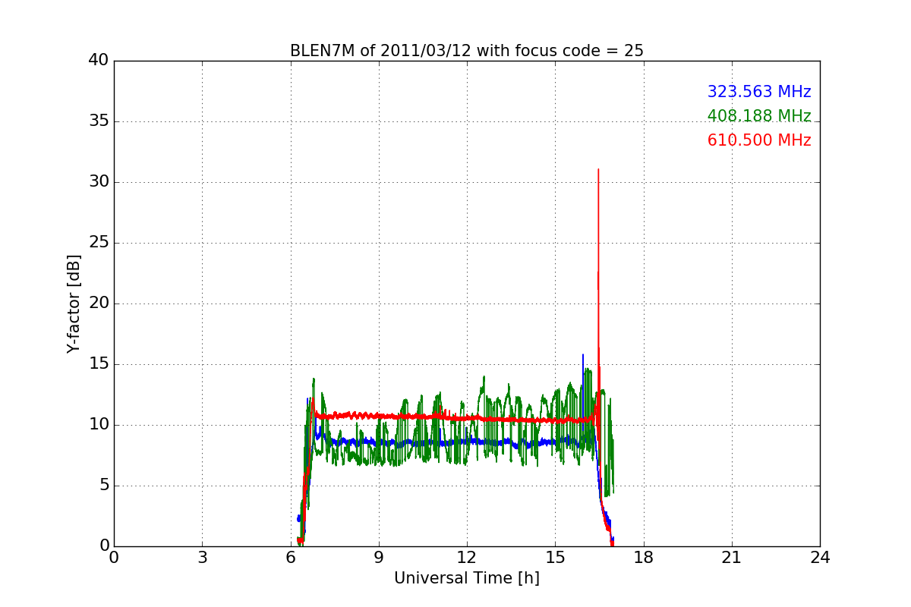Click the x-axis tick label 9
Viewport: 911px width, 607px height.
click(378, 558)
